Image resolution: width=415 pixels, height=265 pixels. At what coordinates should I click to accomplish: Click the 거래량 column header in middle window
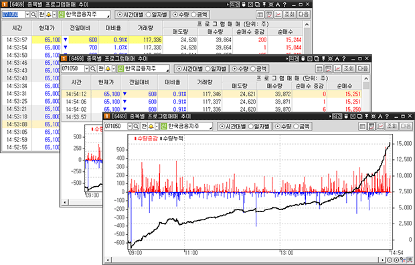coord(205,82)
